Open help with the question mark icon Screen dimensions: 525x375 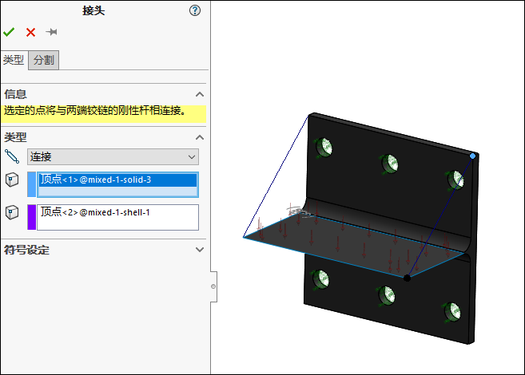[195, 10]
